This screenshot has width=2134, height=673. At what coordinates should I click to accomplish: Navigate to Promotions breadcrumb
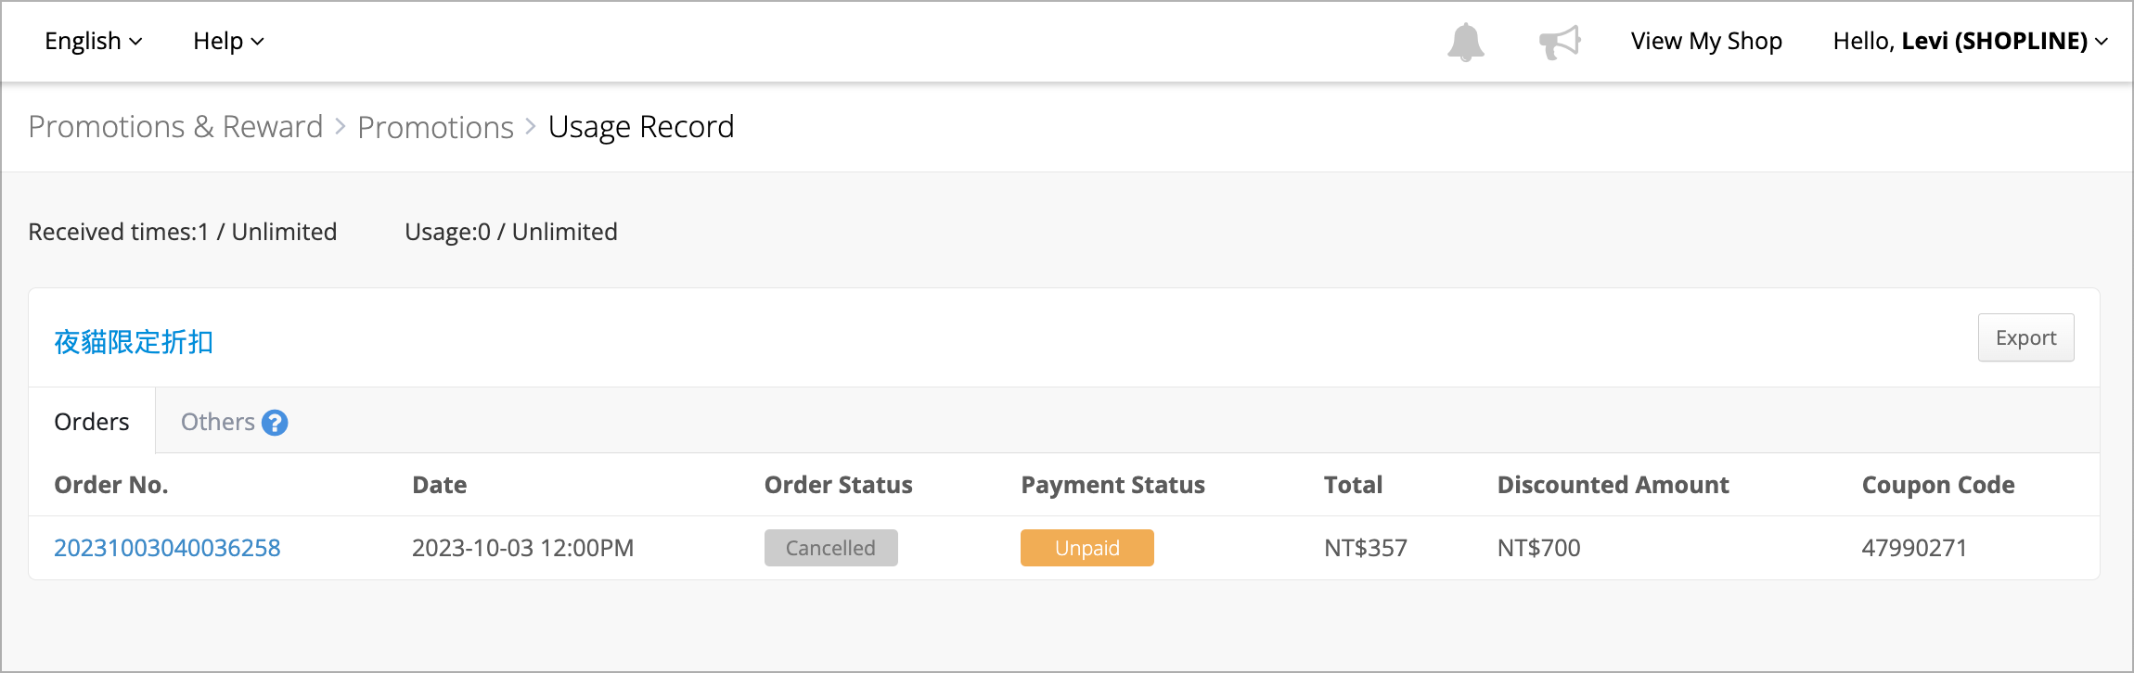(435, 127)
